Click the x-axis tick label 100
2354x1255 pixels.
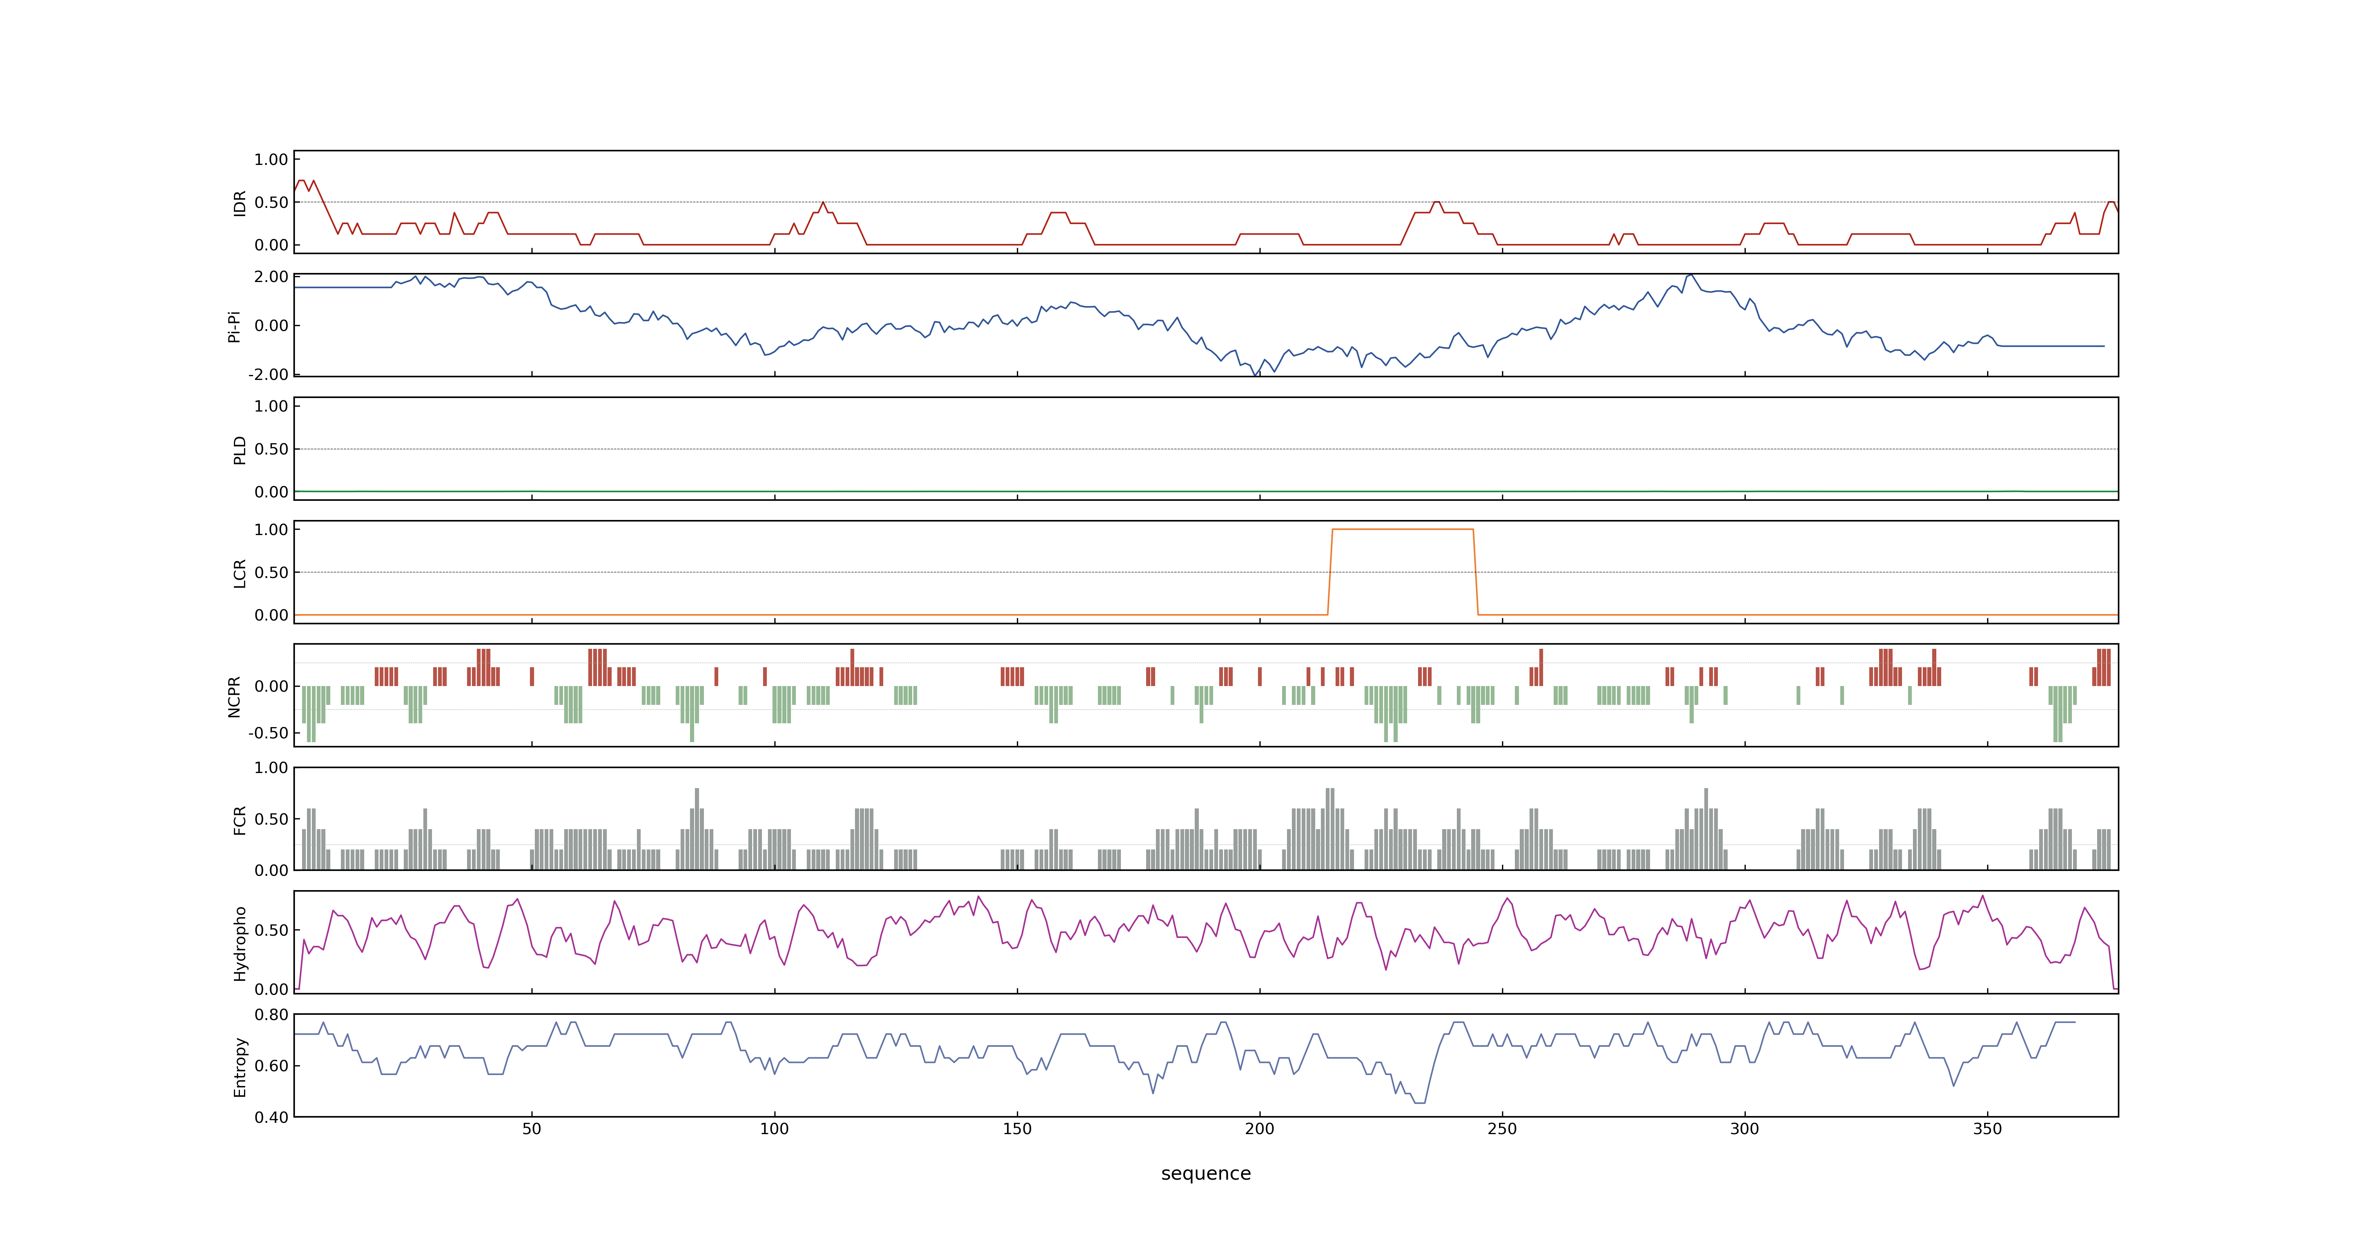coord(774,1129)
